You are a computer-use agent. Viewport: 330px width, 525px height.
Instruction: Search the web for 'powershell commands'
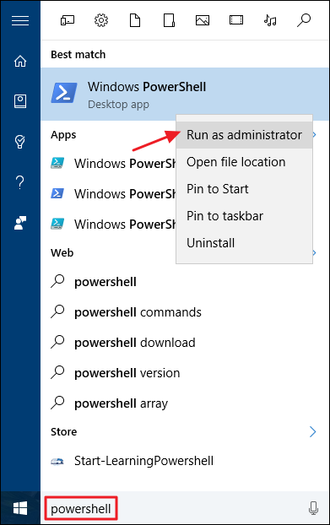185,312
